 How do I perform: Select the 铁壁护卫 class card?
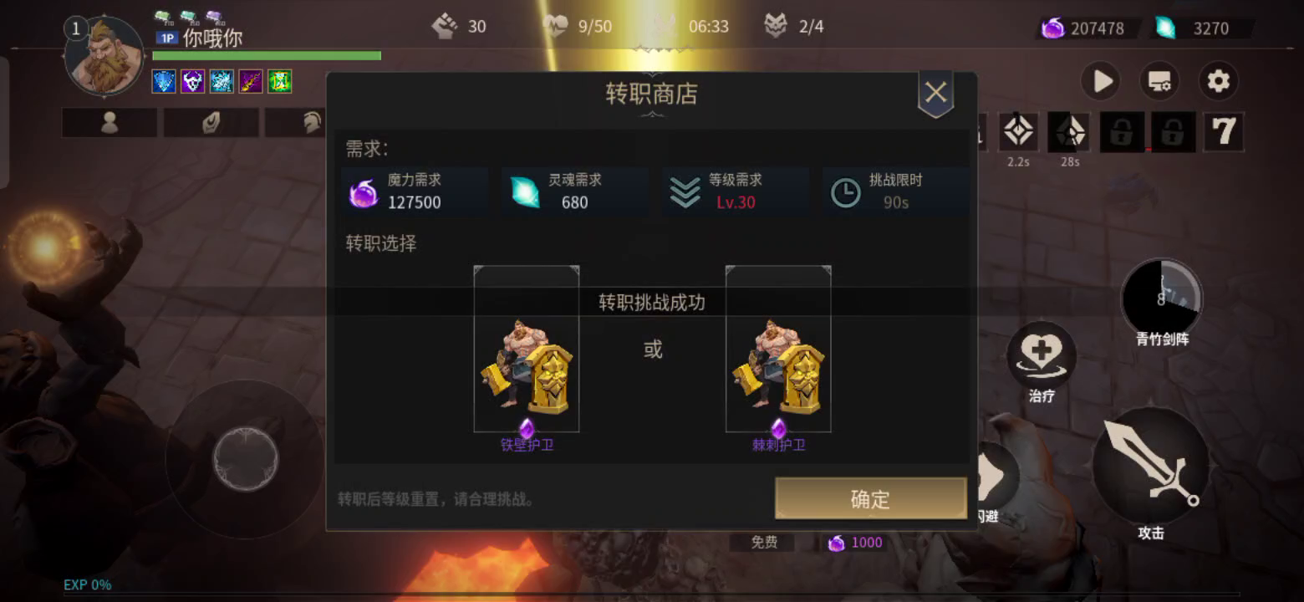pyautogui.click(x=527, y=349)
